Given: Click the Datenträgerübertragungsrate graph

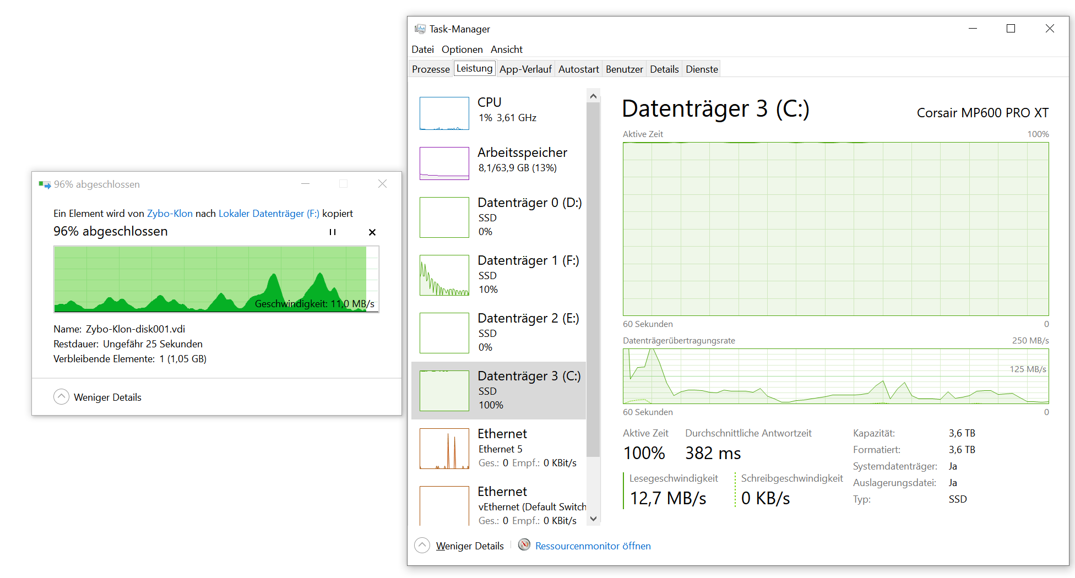Looking at the screenshot, I should [x=835, y=376].
